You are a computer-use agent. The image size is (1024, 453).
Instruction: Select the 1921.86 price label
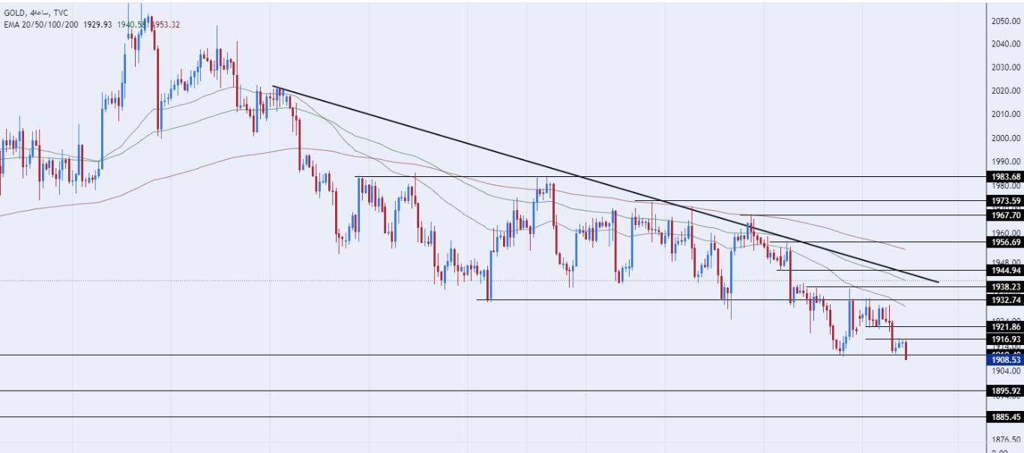click(x=1005, y=326)
